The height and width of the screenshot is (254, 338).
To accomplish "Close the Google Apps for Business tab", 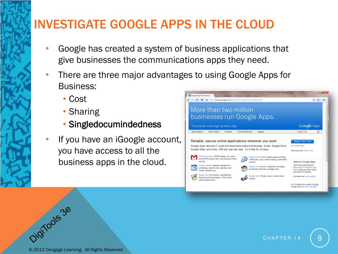I will tap(212, 96).
